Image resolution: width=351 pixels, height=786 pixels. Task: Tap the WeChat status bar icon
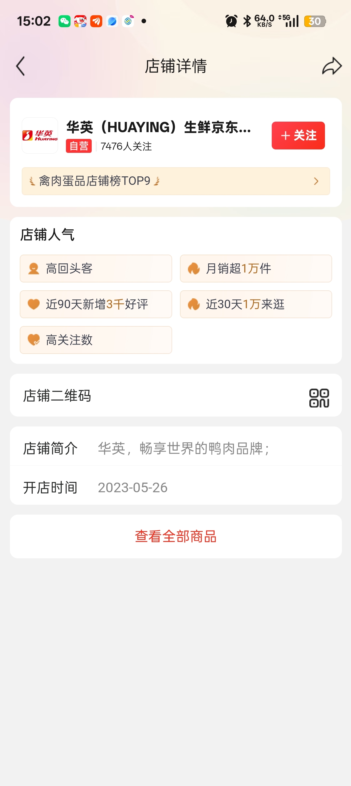(x=64, y=21)
